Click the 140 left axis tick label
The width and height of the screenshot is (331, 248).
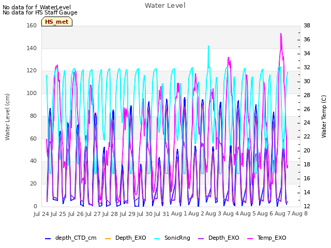(32, 48)
